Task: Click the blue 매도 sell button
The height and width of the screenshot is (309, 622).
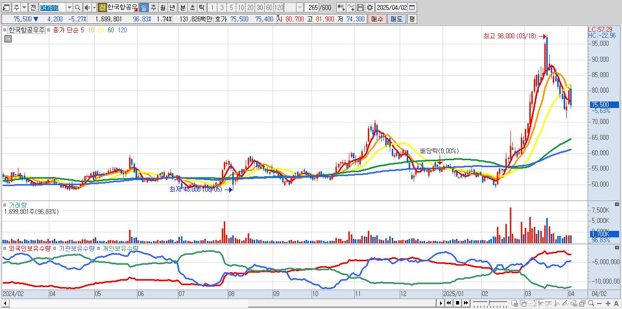Action: click(397, 19)
